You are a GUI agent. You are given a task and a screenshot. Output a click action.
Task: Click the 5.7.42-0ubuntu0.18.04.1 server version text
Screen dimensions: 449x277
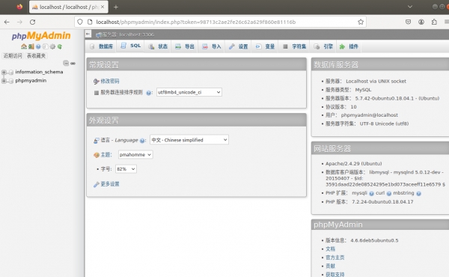397,98
